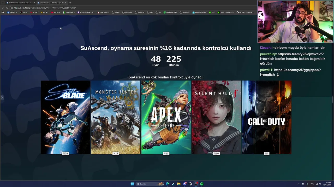The image size is (334, 187).
Task: Open the Call of Duty game cover
Action: coord(267,117)
